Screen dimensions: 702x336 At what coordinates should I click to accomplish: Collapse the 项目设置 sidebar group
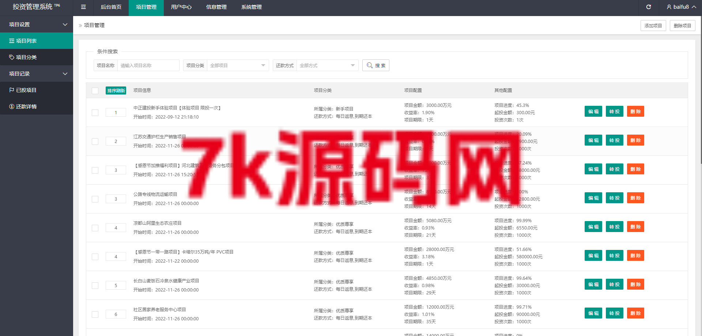coord(37,24)
